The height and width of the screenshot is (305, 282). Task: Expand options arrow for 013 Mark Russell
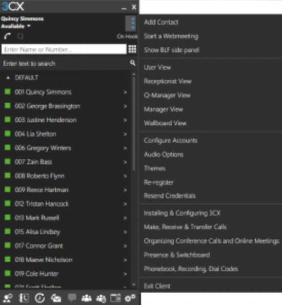(x=125, y=218)
